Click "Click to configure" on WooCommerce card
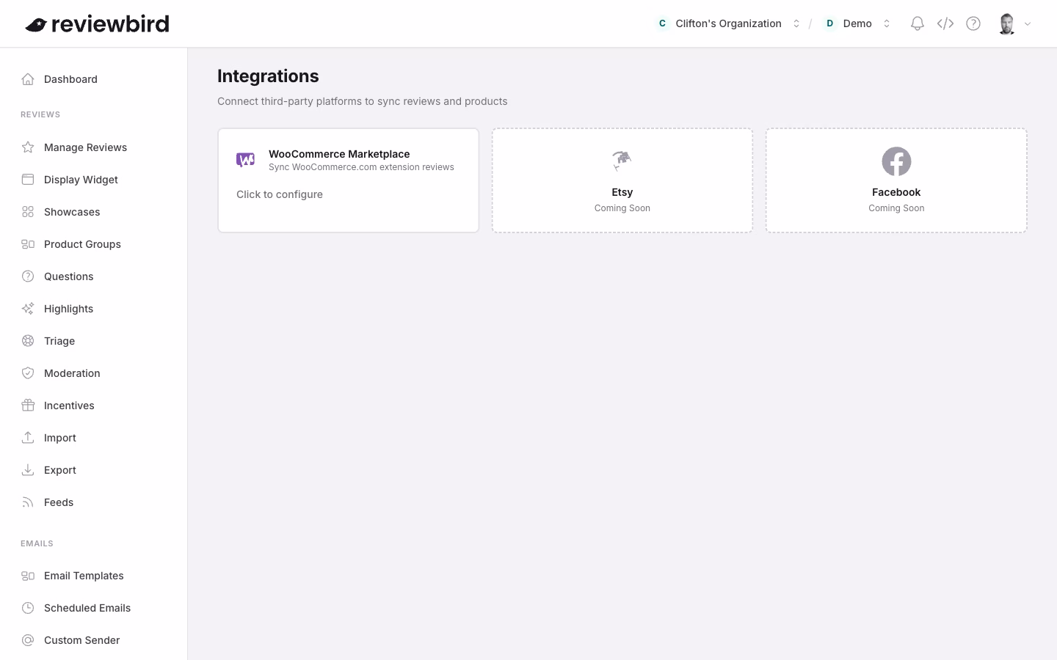This screenshot has height=660, width=1057. (x=280, y=194)
